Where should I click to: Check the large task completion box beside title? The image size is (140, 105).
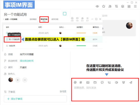[65, 14]
